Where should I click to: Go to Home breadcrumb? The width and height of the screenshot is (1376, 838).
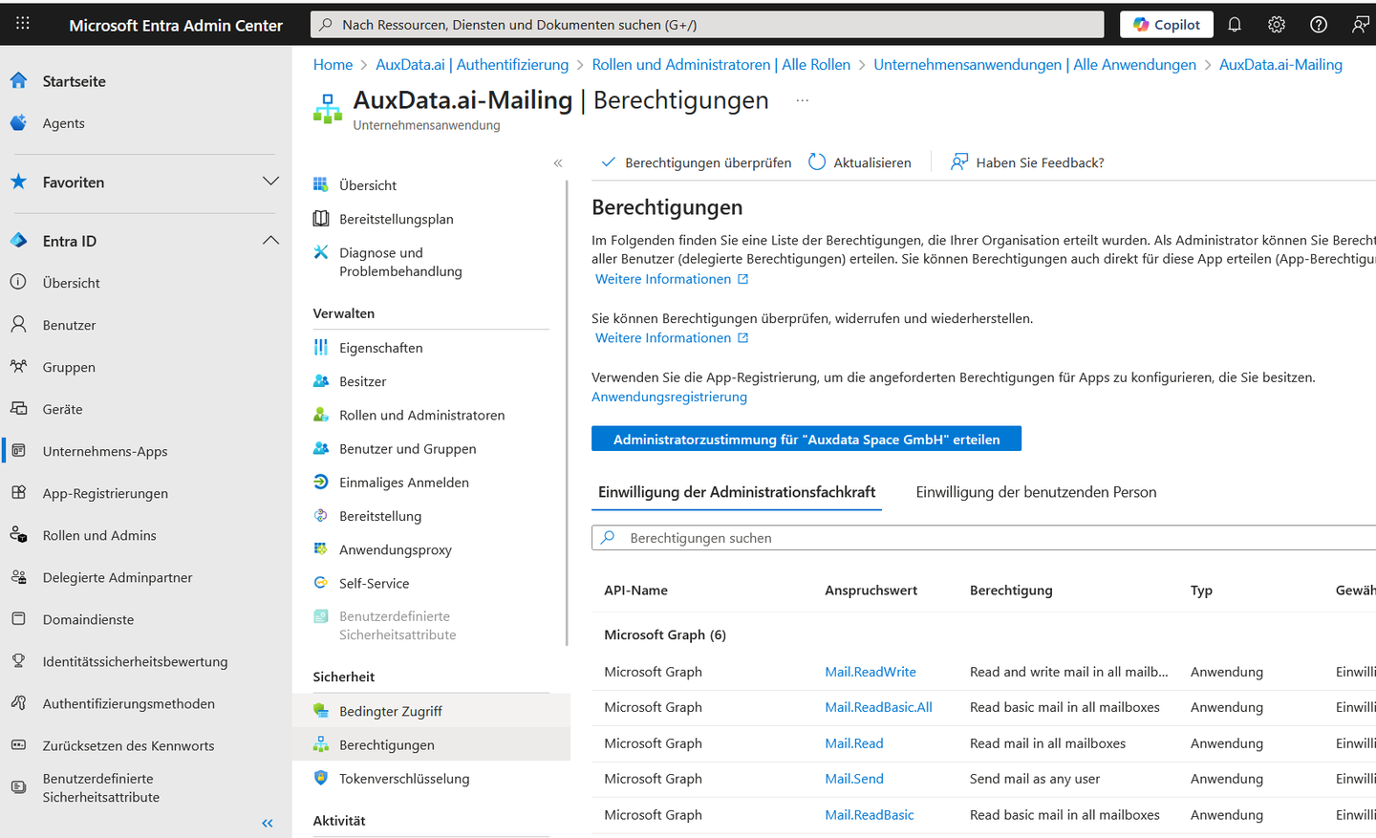click(x=333, y=64)
